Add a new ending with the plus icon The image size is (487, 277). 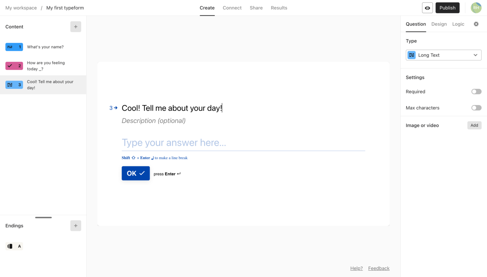tap(75, 225)
